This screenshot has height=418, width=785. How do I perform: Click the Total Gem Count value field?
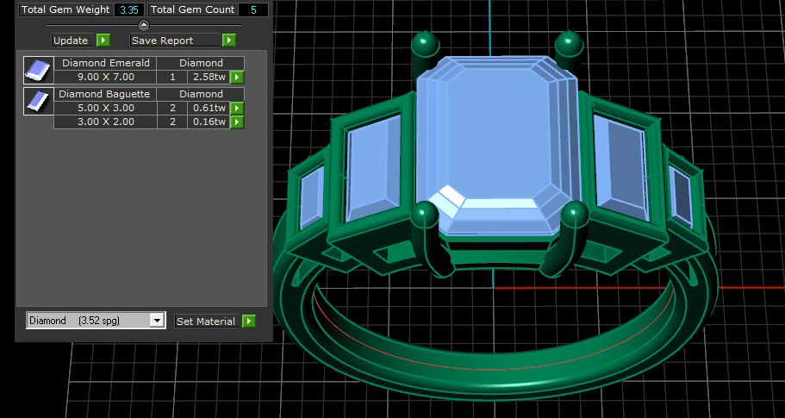(x=252, y=10)
